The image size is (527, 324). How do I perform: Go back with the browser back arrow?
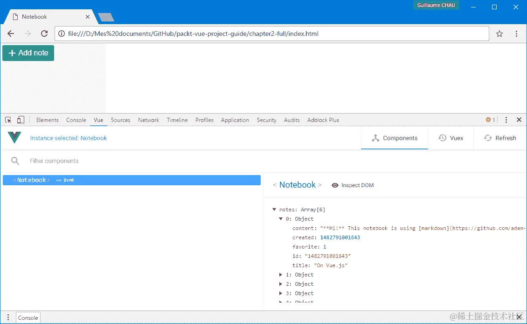point(11,34)
